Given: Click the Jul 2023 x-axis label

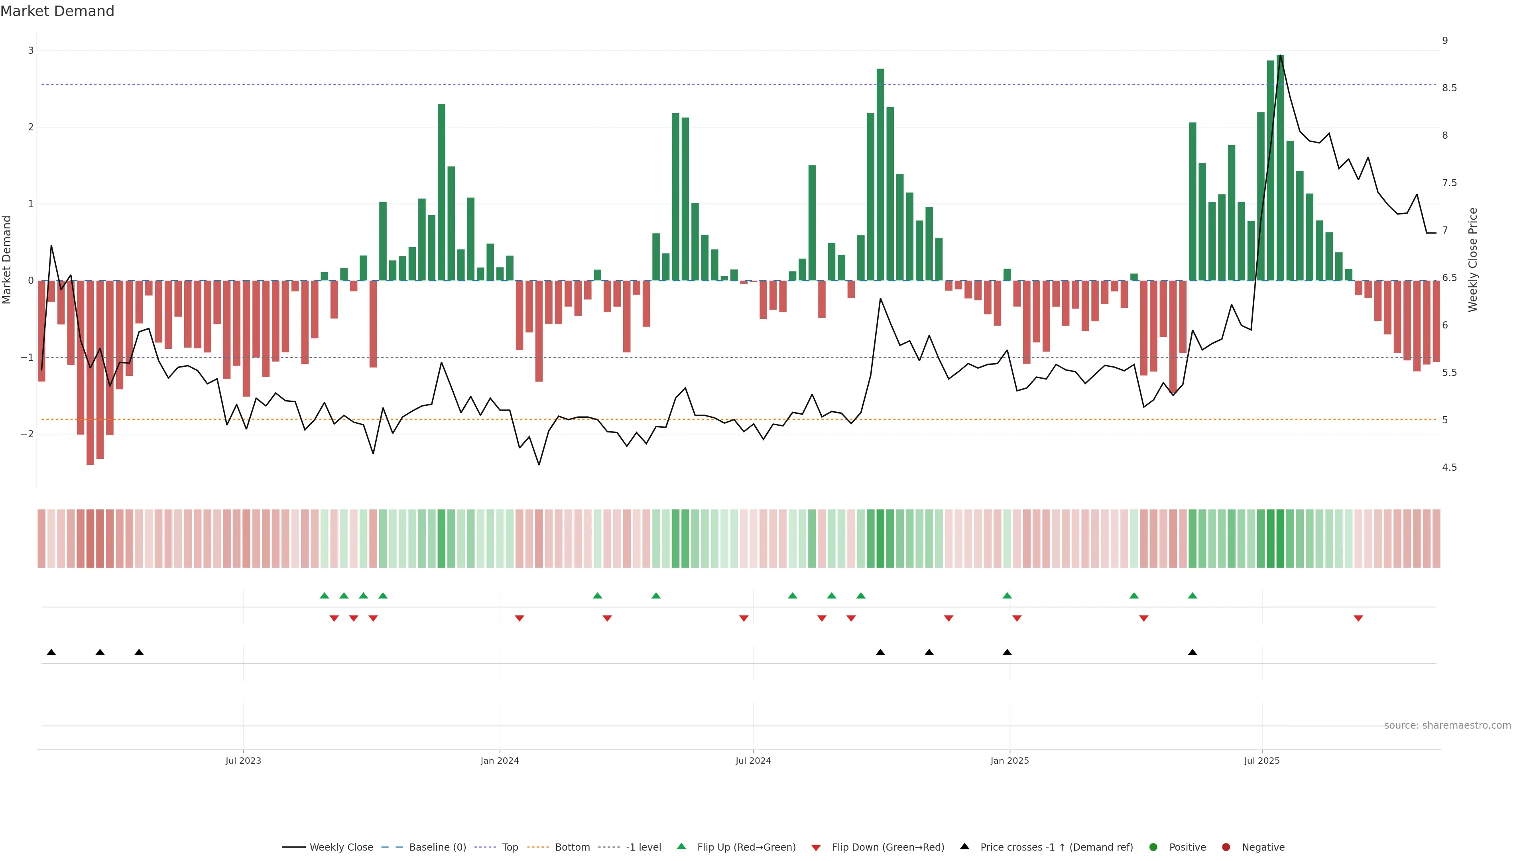Looking at the screenshot, I should (x=243, y=761).
